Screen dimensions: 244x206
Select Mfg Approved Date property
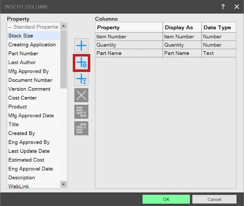click(33, 115)
